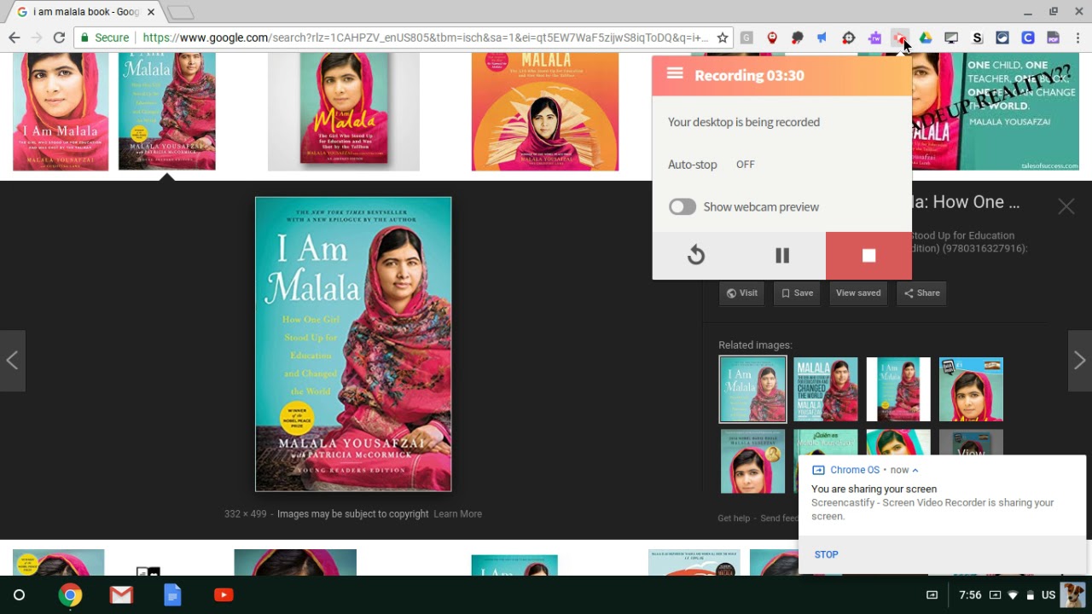Open the orange Malala cover in results row
The image size is (1092, 614).
pyautogui.click(x=545, y=111)
